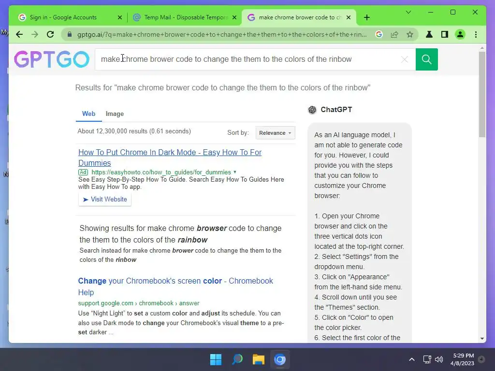Screen dimensions: 495x371
Task: Open Windows Start menu
Action: point(216,359)
